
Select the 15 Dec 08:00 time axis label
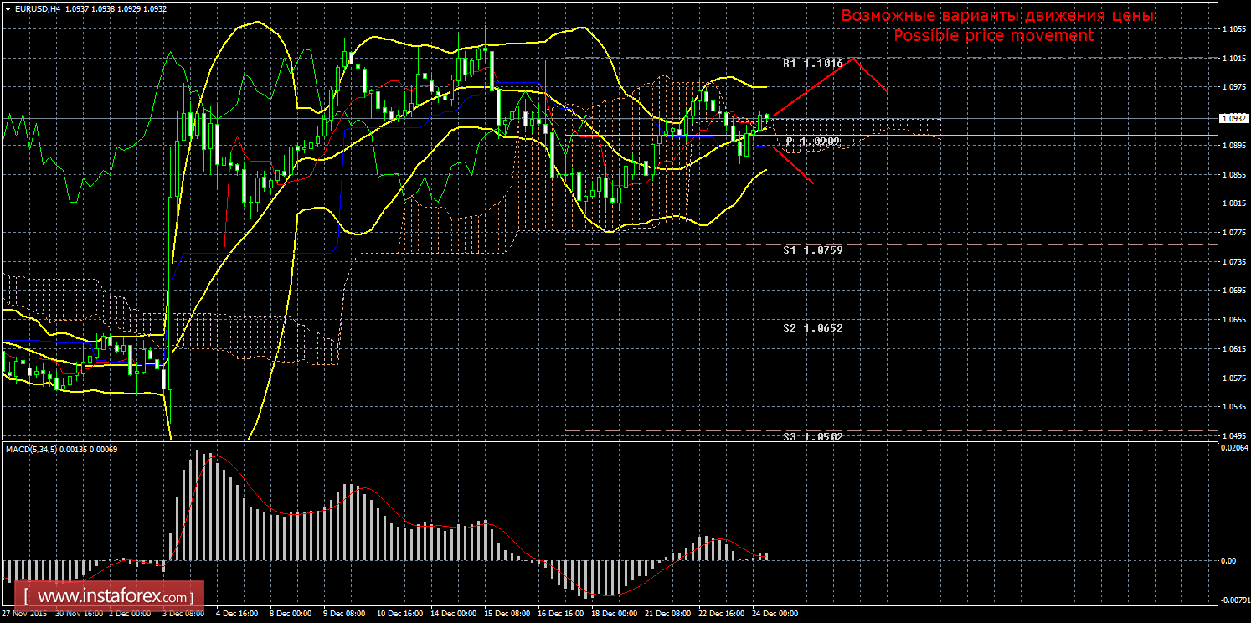506,614
